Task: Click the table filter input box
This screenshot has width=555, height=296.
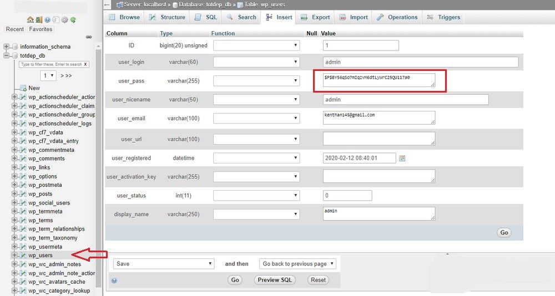Action: (54, 64)
